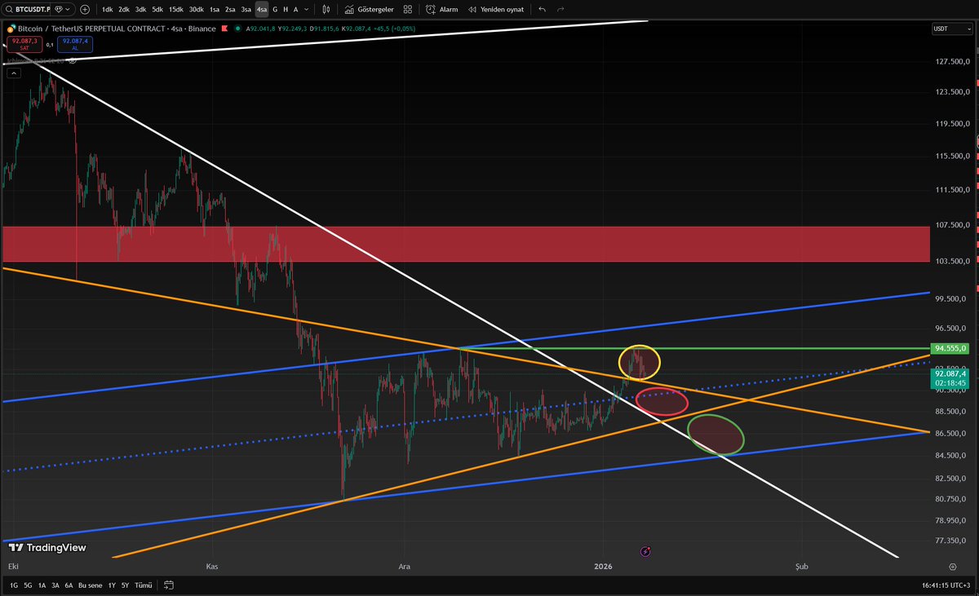Image resolution: width=979 pixels, height=596 pixels.
Task: Switch to the 2sa timeframe
Action: point(230,10)
